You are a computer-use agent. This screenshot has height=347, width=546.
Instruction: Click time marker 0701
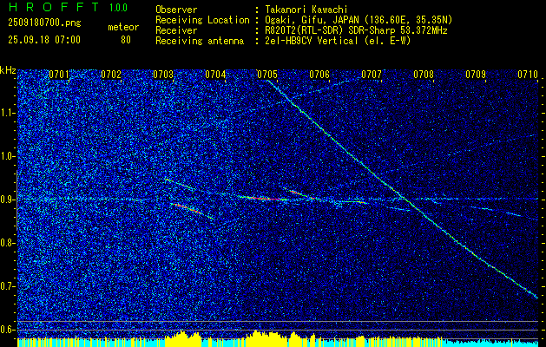point(58,75)
